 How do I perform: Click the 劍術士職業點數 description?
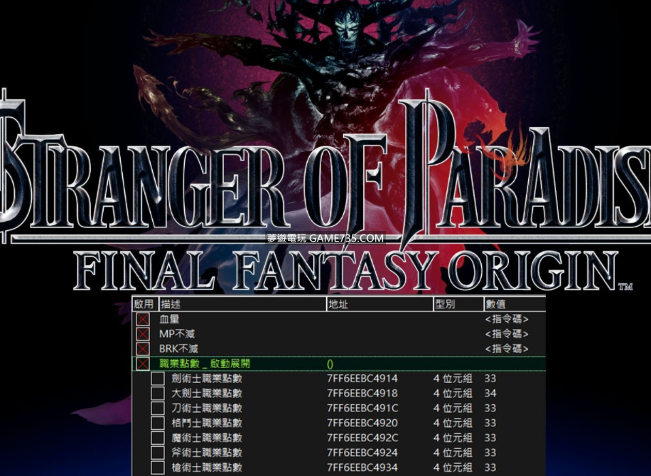pyautogui.click(x=207, y=379)
